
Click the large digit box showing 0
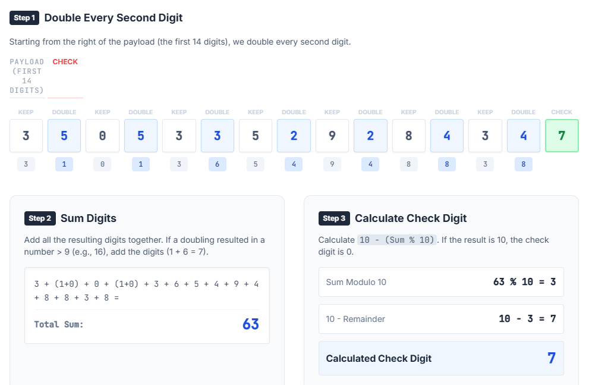[102, 136]
